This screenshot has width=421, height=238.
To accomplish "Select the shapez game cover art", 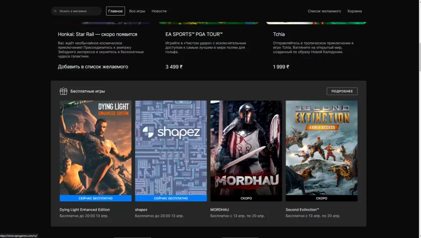I will [x=171, y=147].
